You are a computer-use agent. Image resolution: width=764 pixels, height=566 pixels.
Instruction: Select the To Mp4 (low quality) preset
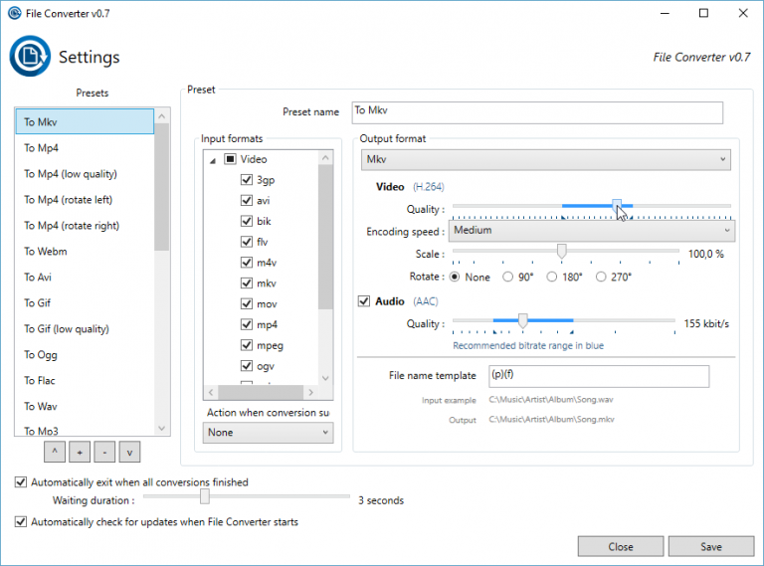tap(85, 173)
